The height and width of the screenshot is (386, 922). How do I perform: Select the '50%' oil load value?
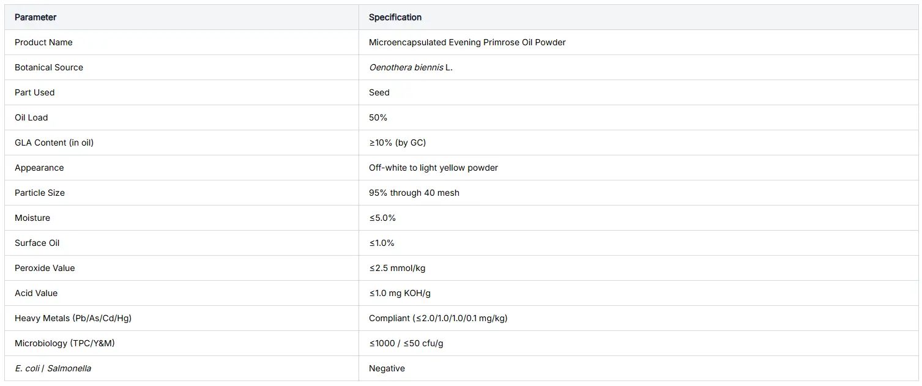[378, 117]
